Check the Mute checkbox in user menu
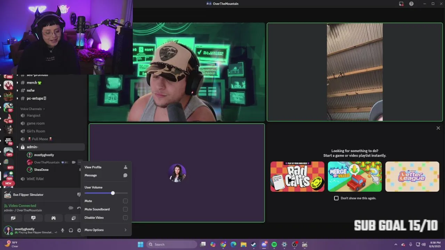The width and height of the screenshot is (445, 250). [x=125, y=201]
